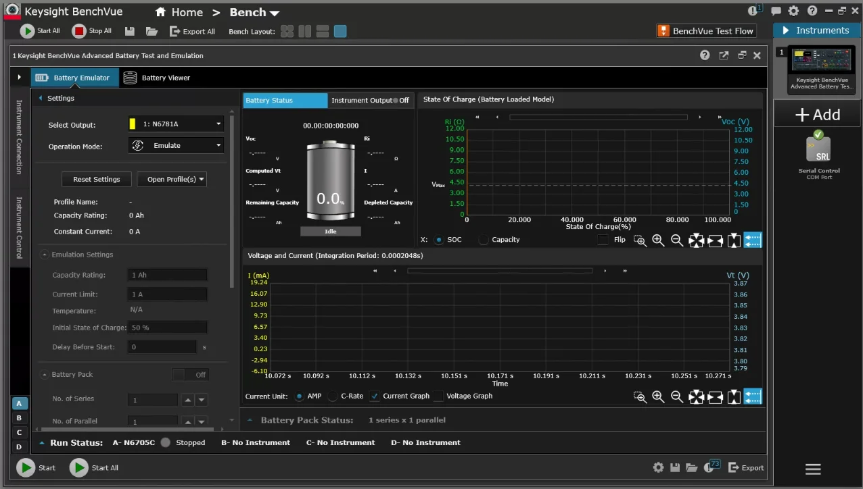Zoom out on Voltage and Current graph
This screenshot has width=863, height=489.
pos(676,397)
